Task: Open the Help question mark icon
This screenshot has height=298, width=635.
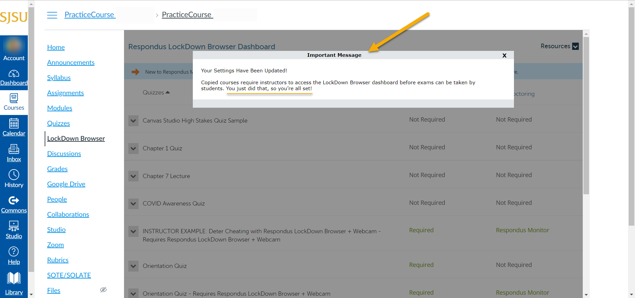Action: click(14, 252)
